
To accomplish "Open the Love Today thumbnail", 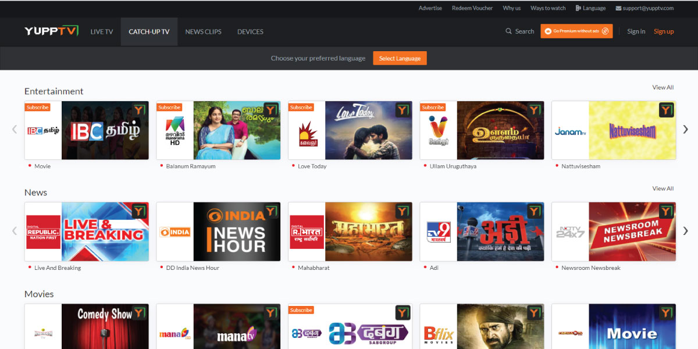I will [369, 130].
